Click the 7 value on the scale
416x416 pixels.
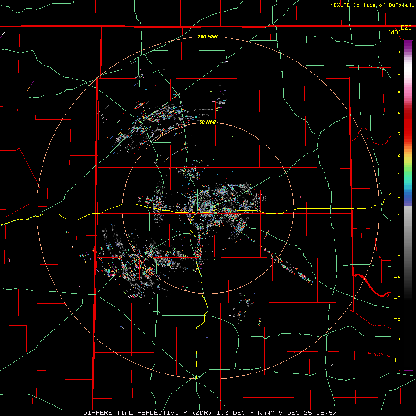click(x=399, y=52)
